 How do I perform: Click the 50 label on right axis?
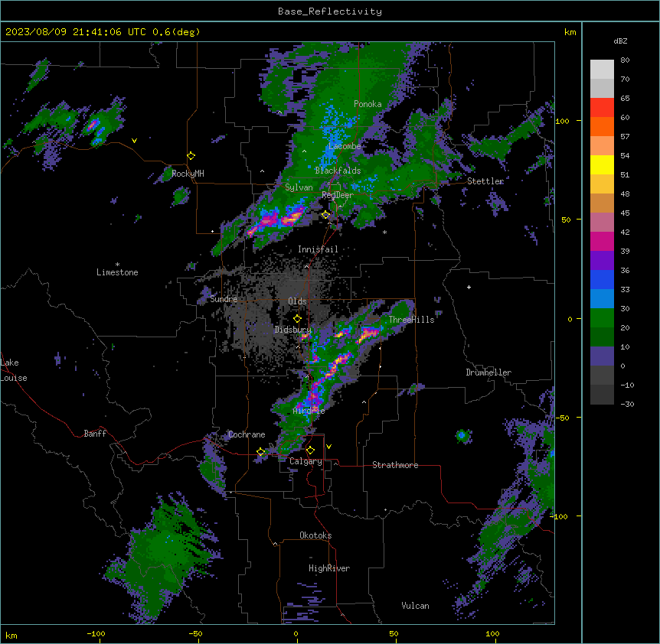(566, 220)
